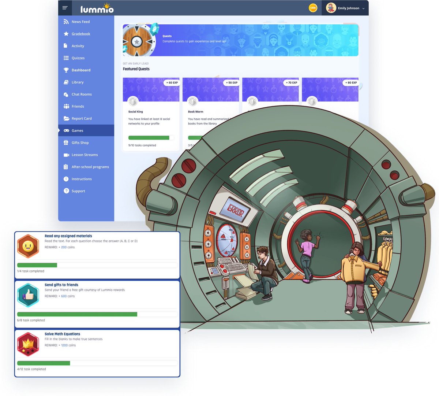
Task: Click the crown hexagon badge icon
Action: click(28, 344)
